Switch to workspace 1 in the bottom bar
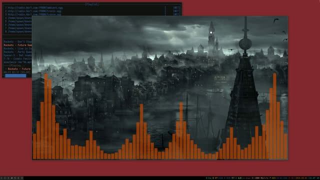The width and height of the screenshot is (320, 180). [x=1, y=178]
